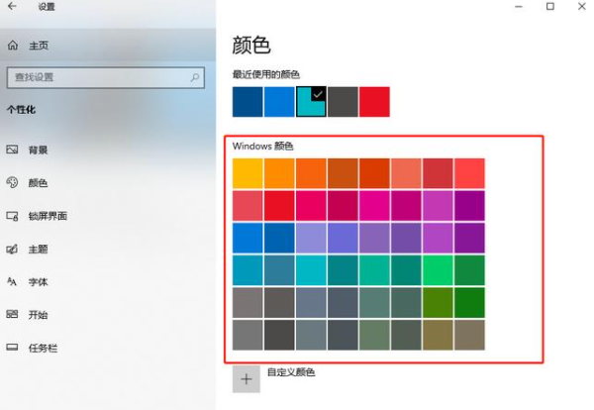Focus the 查找设置 search field
The image size is (594, 410).
[99, 76]
